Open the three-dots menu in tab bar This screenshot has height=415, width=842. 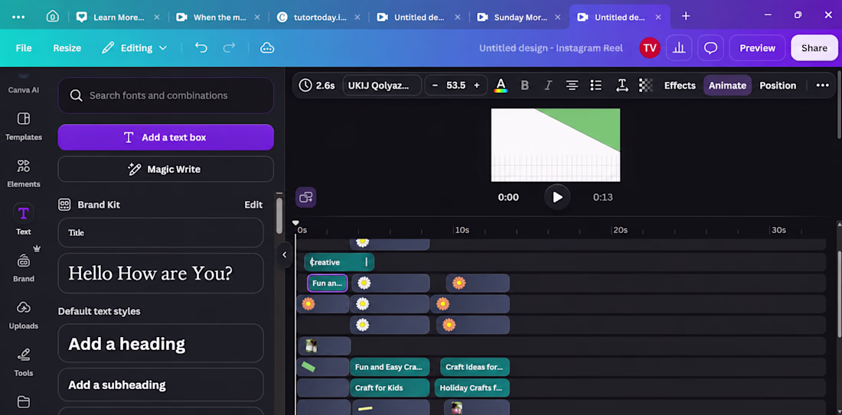[x=18, y=17]
